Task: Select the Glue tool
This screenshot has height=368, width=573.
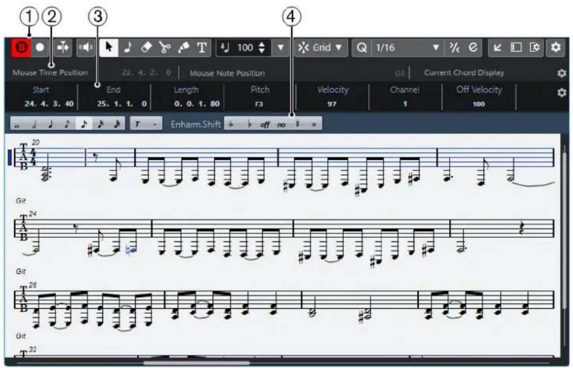Action: coord(183,48)
